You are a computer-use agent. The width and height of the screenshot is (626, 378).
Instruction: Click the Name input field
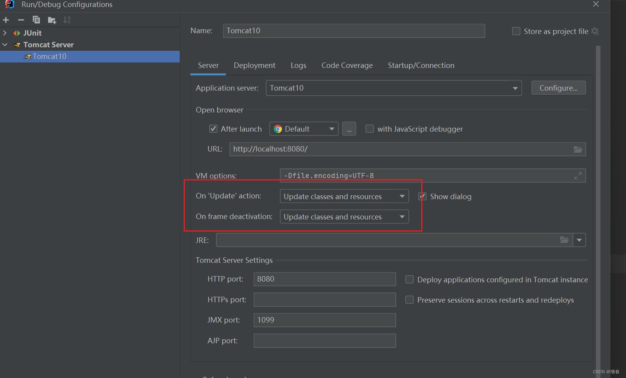pos(354,31)
